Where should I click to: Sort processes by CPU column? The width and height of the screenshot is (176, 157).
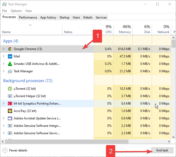click(104, 29)
